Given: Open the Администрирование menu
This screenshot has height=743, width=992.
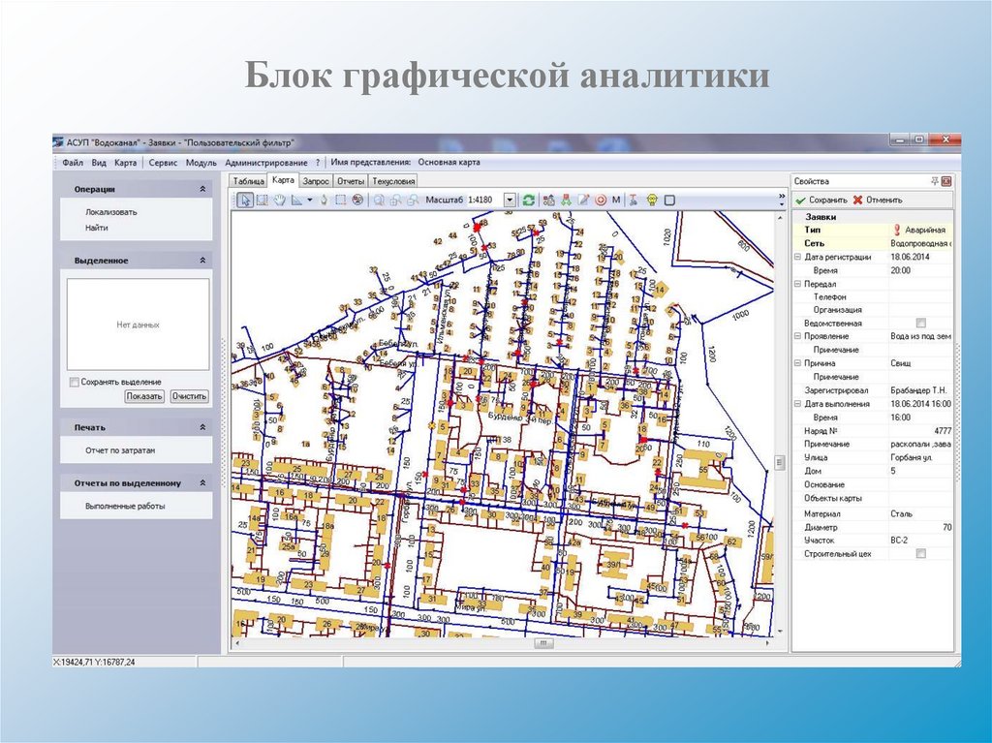Looking at the screenshot, I should click(265, 163).
